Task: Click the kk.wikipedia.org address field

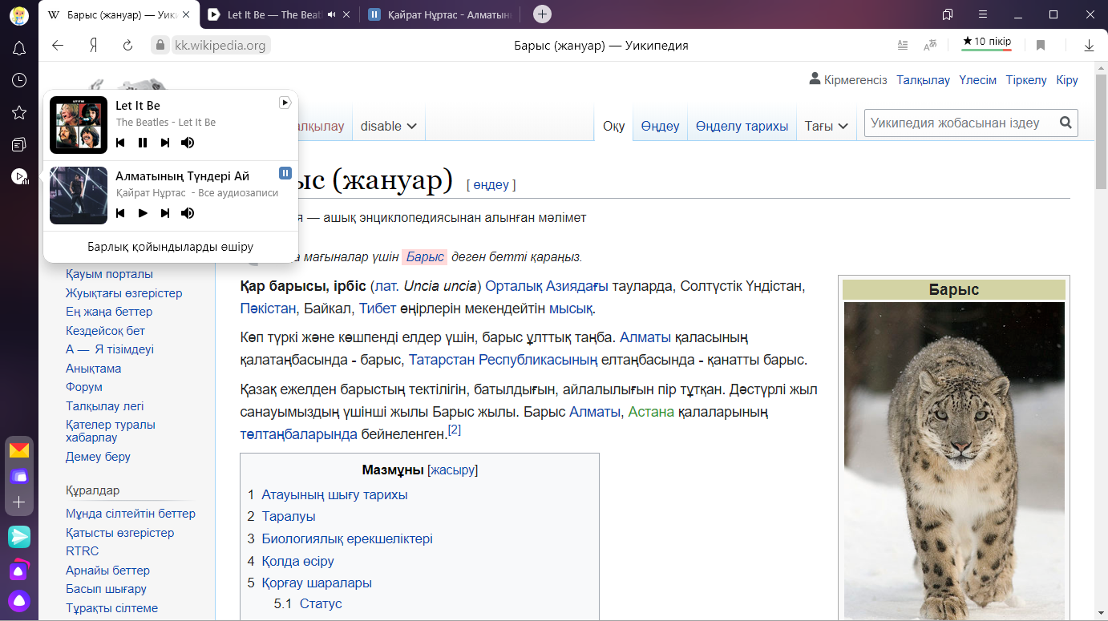Action: tap(220, 46)
